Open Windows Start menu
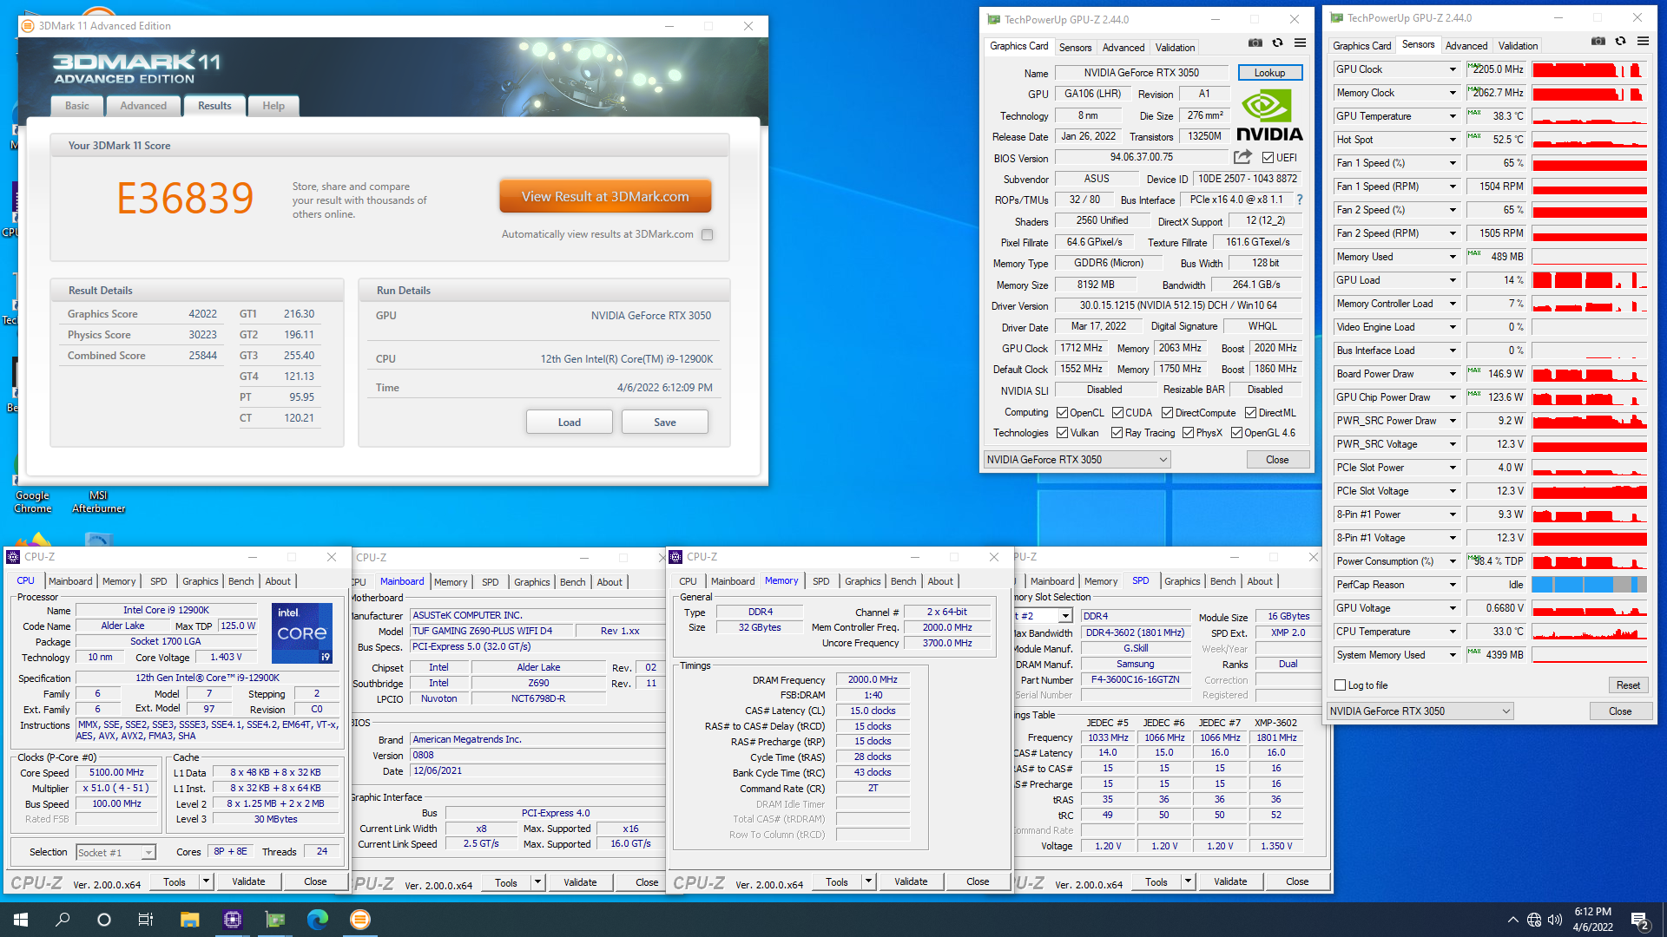 tap(21, 920)
